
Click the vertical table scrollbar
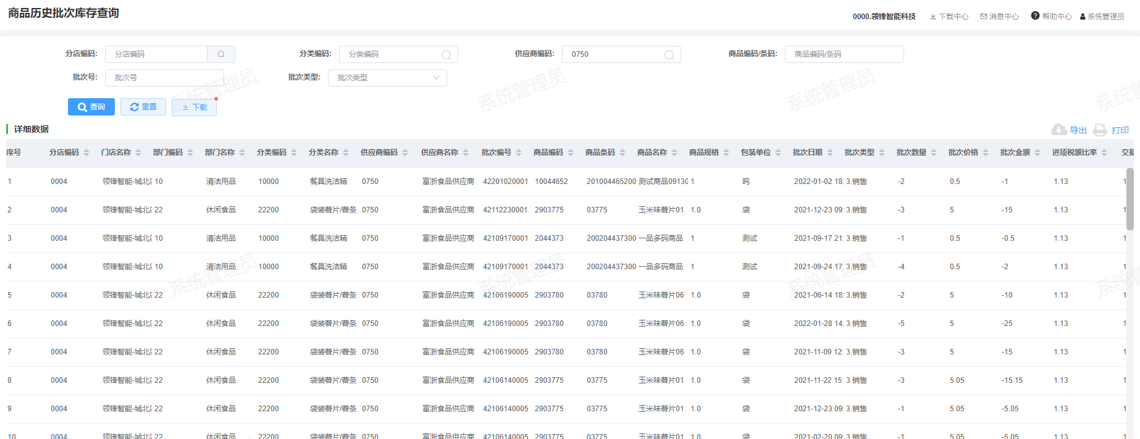point(1130,198)
